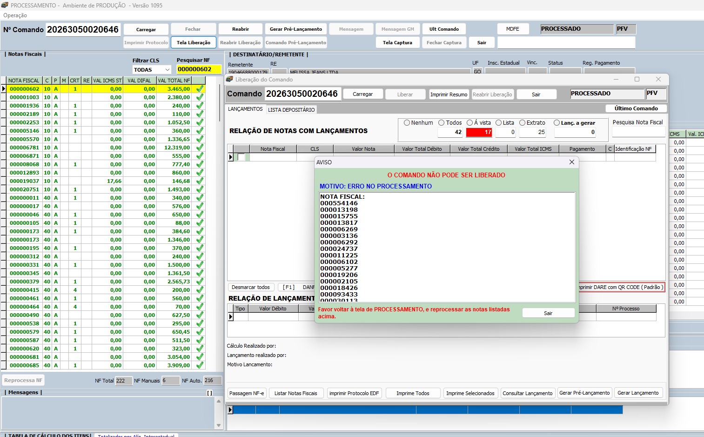This screenshot has width=704, height=437.
Task: Open the Operação menu
Action: pos(15,15)
